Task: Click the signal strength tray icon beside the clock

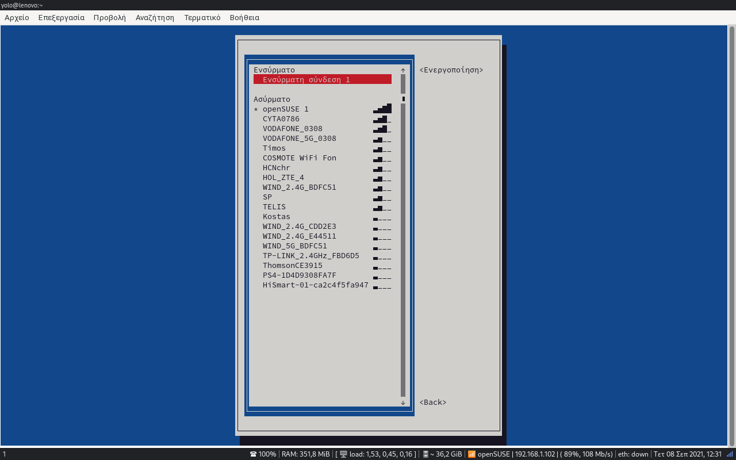Action: point(730,454)
